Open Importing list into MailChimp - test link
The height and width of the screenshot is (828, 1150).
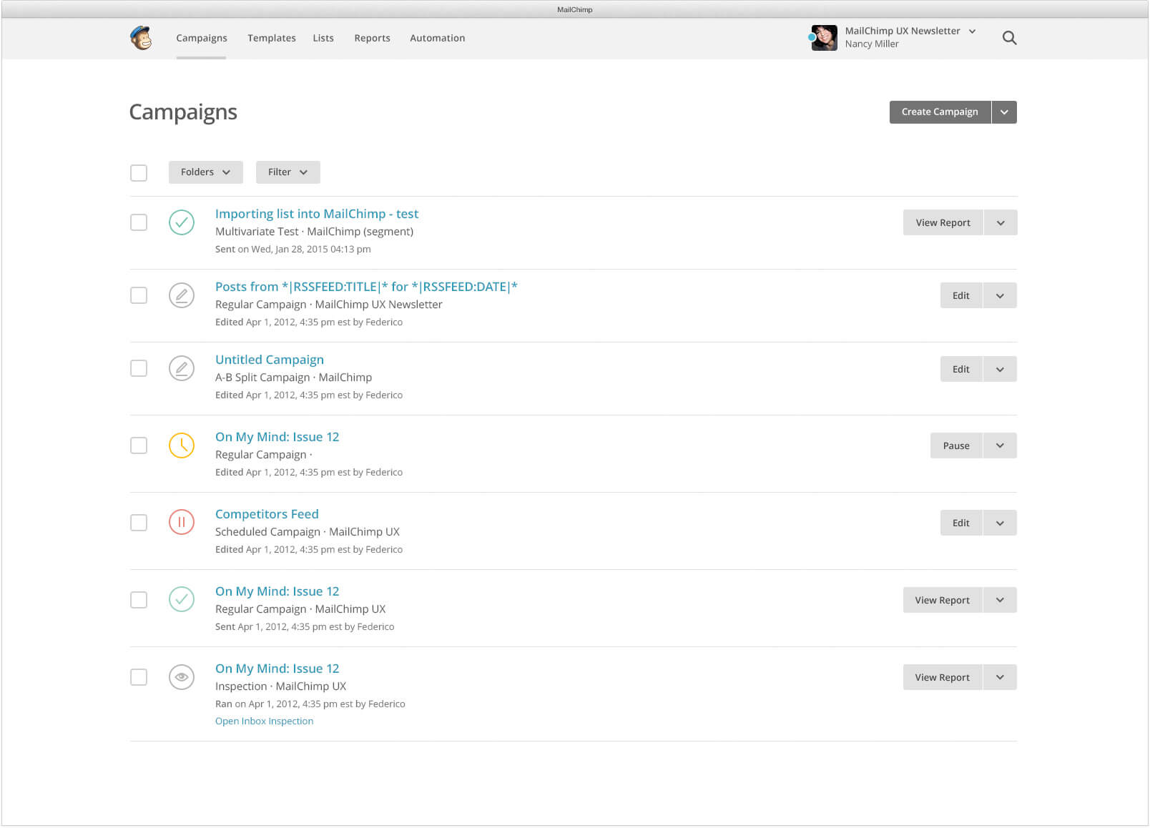[317, 214]
